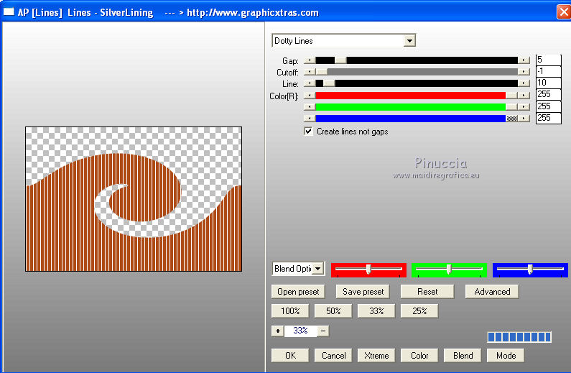Click left arrow of Gap slider
Viewport: 571px width, 373px height.
(310, 60)
